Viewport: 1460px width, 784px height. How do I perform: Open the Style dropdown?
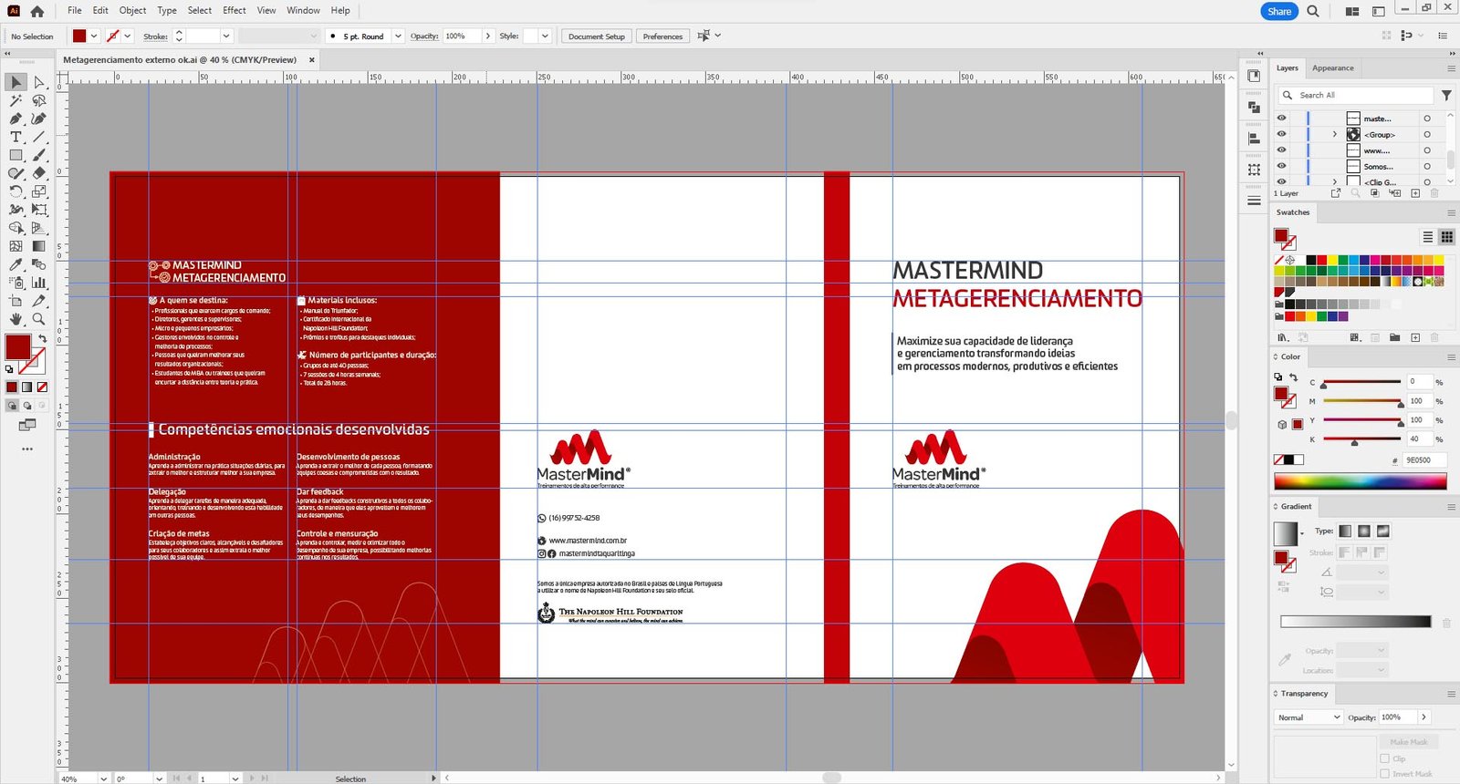click(x=545, y=36)
